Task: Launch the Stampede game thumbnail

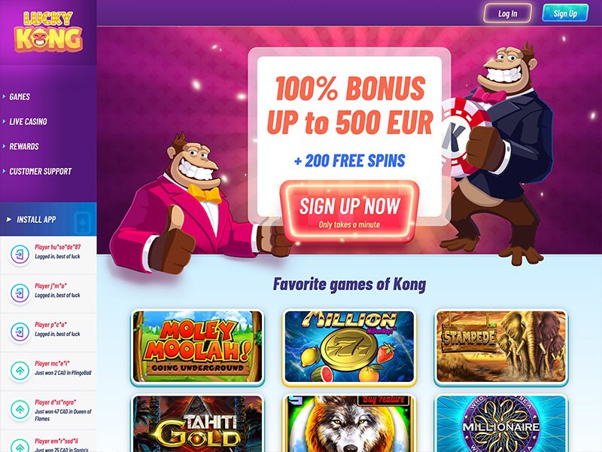Action: pyautogui.click(x=501, y=347)
